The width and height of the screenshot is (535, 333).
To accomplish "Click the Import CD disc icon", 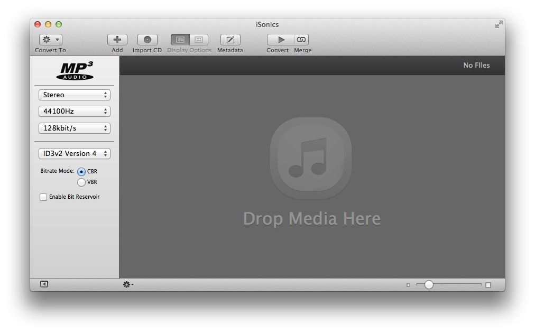I will point(147,40).
